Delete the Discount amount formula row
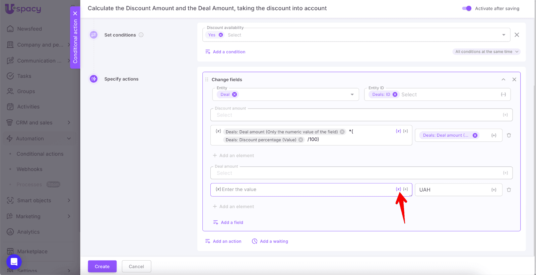This screenshot has height=275, width=536. click(x=509, y=135)
